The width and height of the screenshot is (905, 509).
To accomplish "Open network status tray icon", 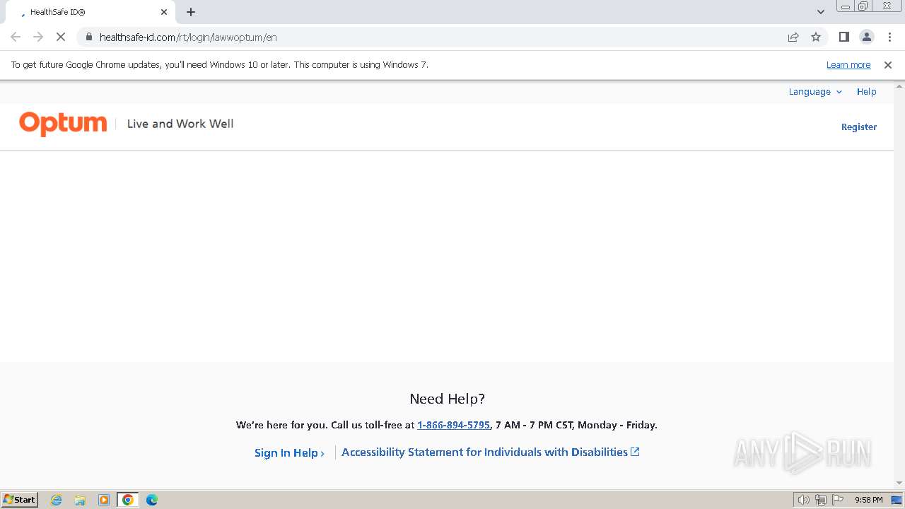I will (x=821, y=500).
